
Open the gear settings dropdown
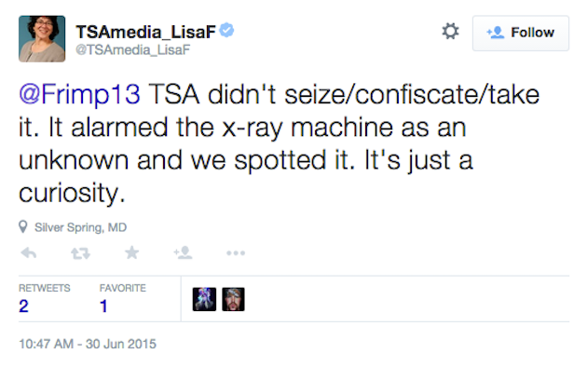tap(450, 31)
